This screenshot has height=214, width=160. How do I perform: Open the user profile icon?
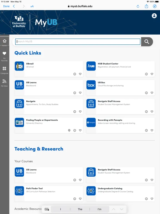click(154, 16)
